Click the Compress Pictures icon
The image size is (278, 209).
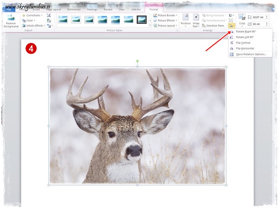pyautogui.click(x=49, y=15)
